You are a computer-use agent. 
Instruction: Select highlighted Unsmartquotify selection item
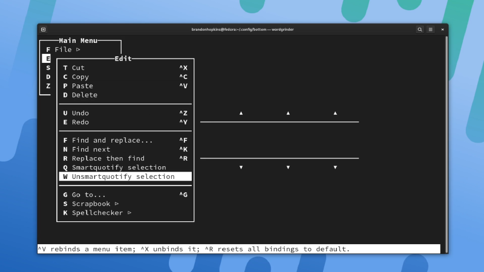click(123, 176)
